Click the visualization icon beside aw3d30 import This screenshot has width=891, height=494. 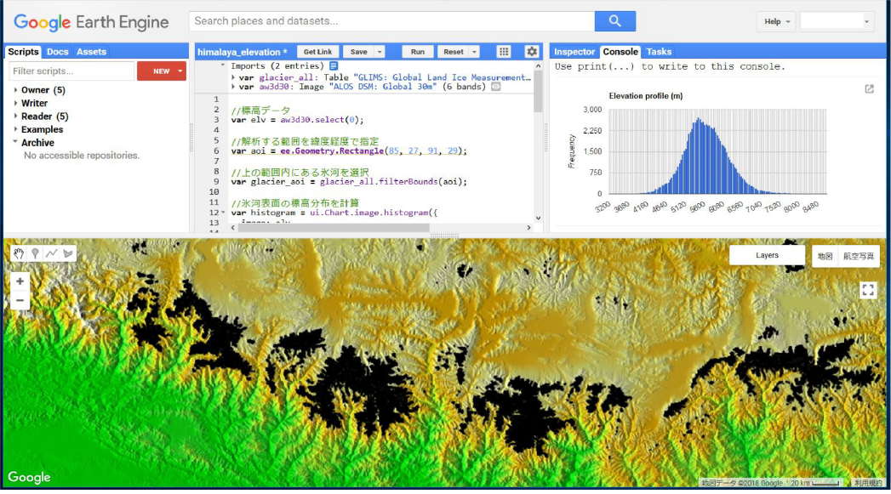[x=495, y=87]
